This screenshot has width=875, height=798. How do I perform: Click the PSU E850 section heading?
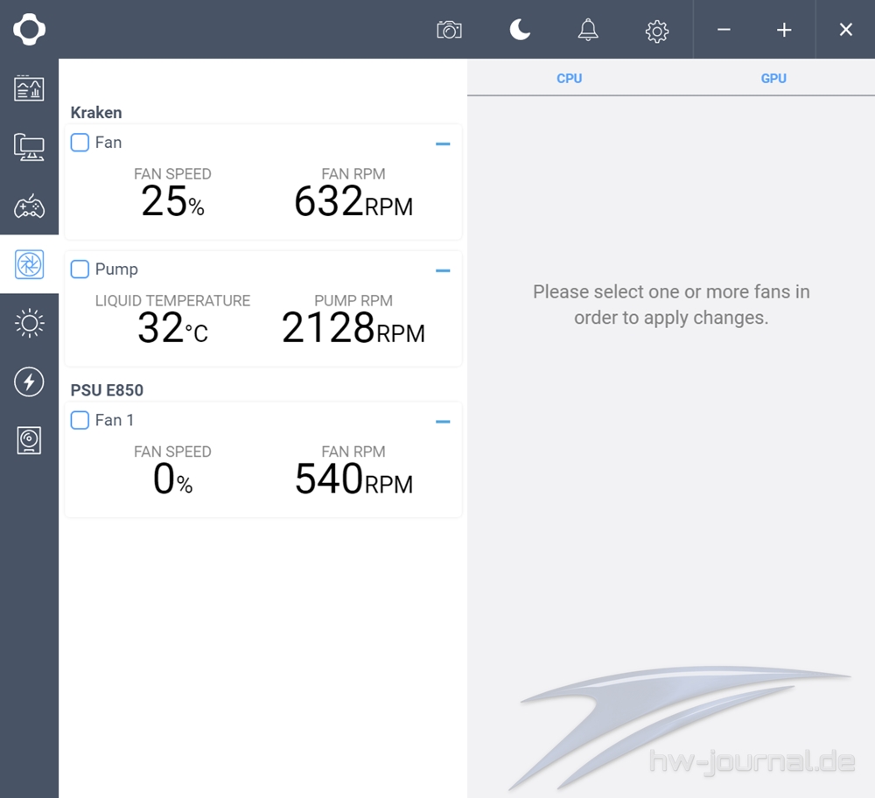[x=107, y=389]
